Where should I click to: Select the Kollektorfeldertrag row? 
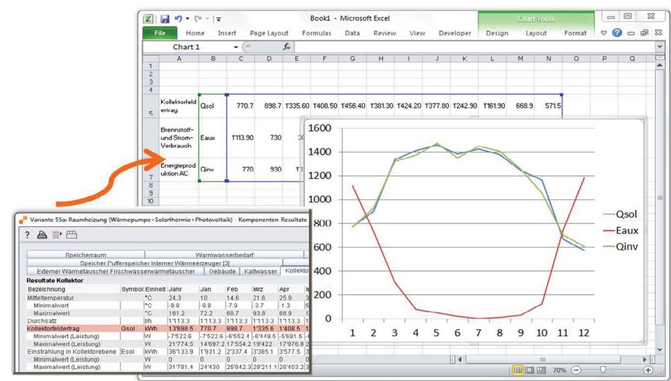click(167, 329)
